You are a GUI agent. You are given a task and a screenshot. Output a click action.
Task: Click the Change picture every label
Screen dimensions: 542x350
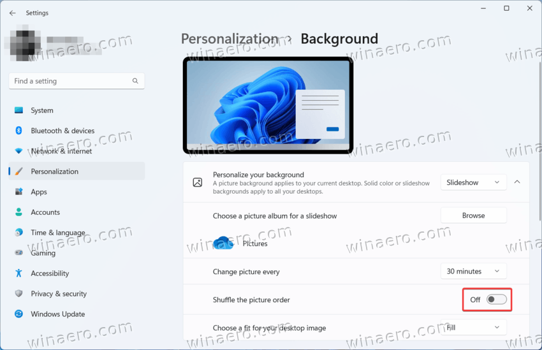(246, 272)
